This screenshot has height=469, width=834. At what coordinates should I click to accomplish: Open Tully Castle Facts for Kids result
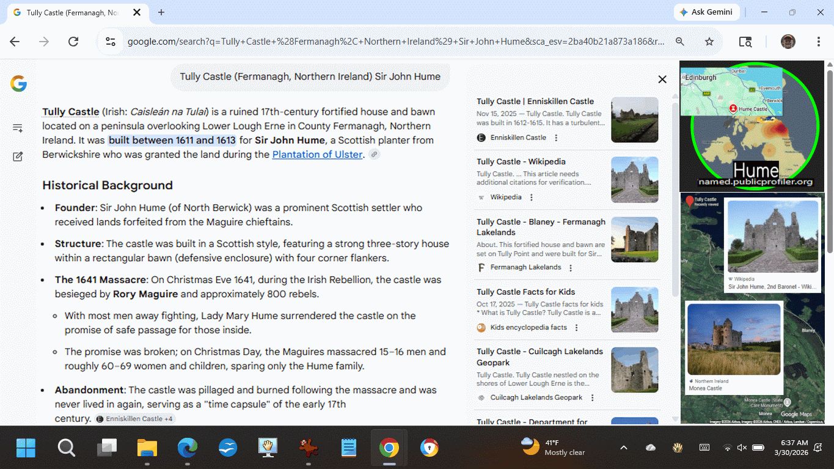point(525,292)
